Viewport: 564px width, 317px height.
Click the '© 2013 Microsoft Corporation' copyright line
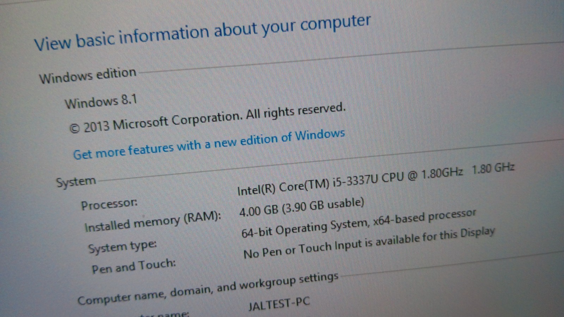[207, 118]
